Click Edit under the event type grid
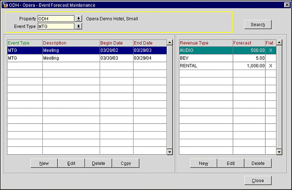The height and width of the screenshot is (190, 292). [72, 163]
